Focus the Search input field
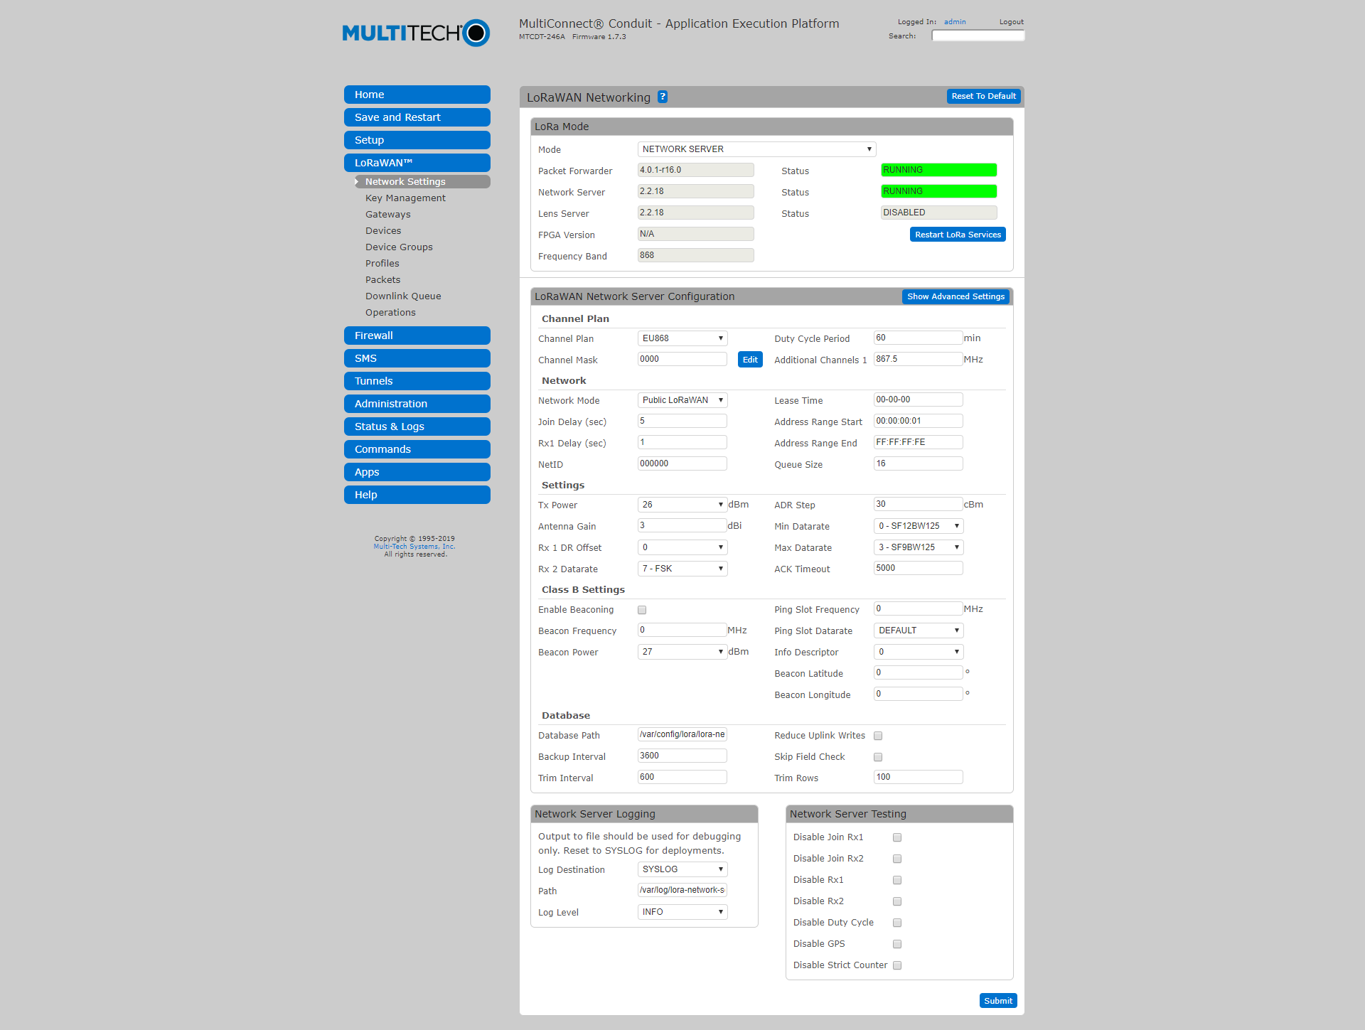 tap(978, 36)
